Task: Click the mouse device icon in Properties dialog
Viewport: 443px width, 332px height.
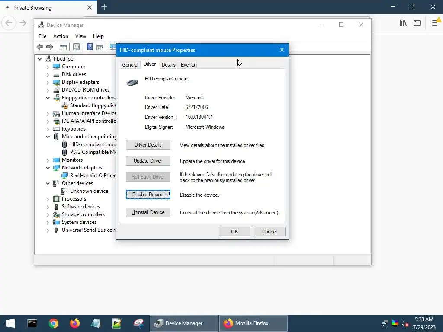Action: [x=132, y=82]
